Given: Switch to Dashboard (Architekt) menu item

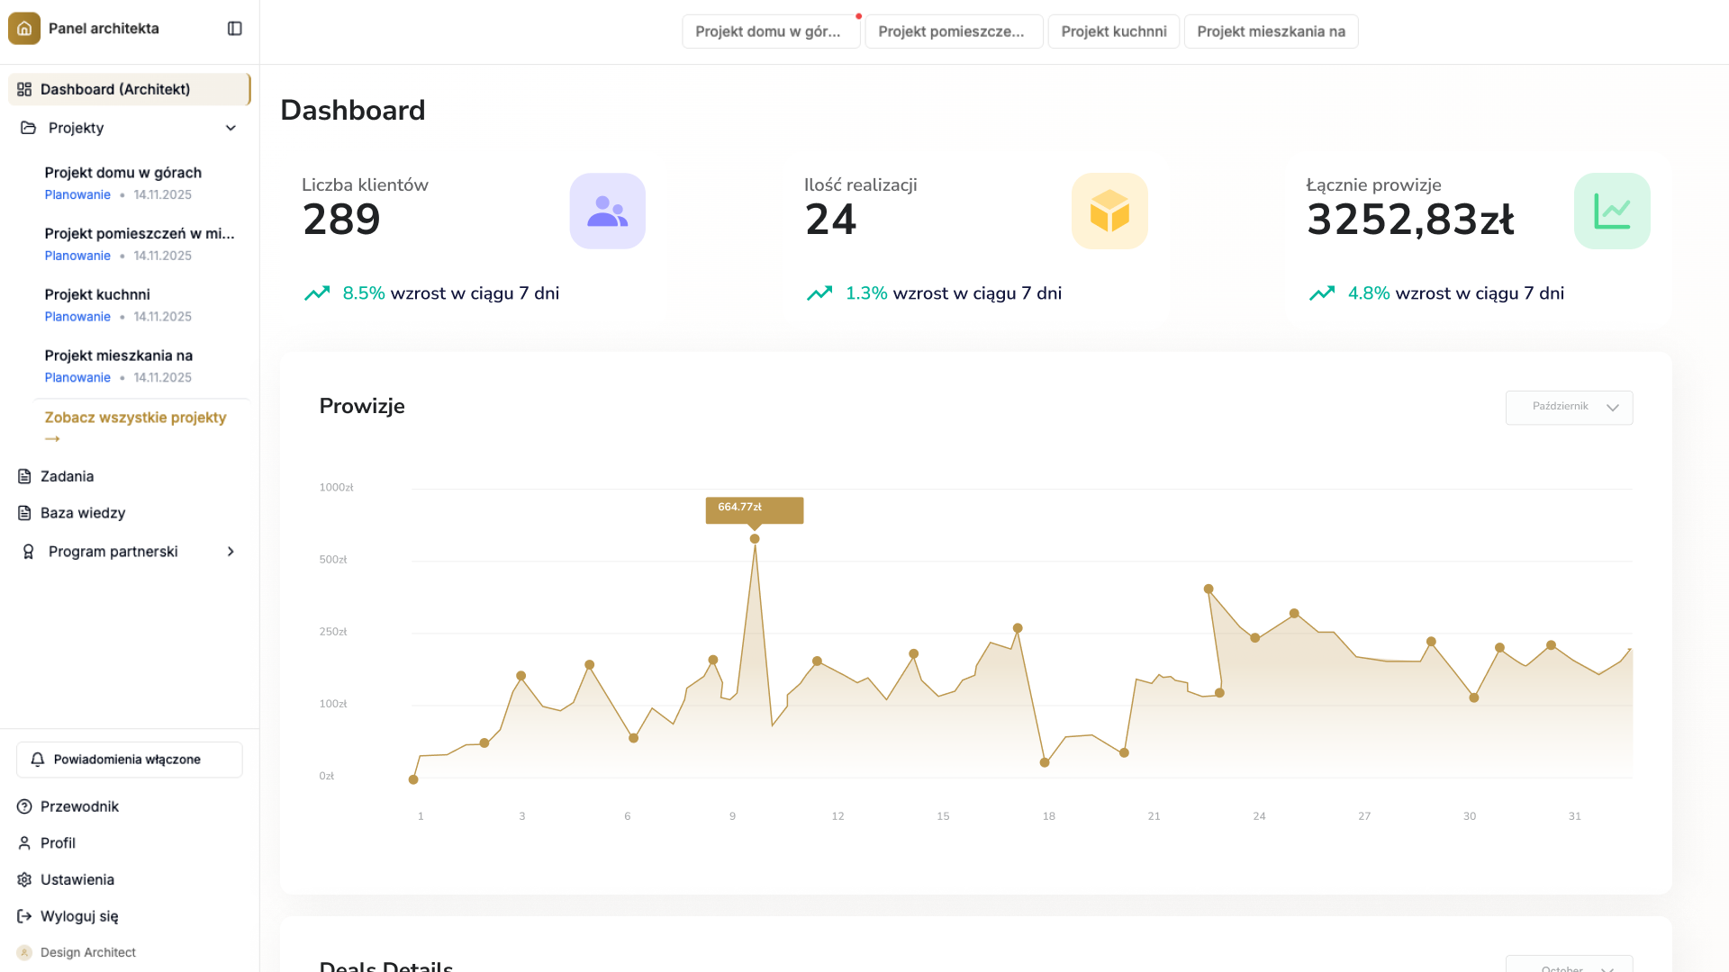Looking at the screenshot, I should (x=114, y=89).
